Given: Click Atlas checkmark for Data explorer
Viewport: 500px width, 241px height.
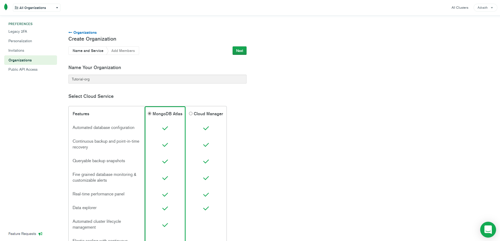Looking at the screenshot, I should pyautogui.click(x=165, y=208).
